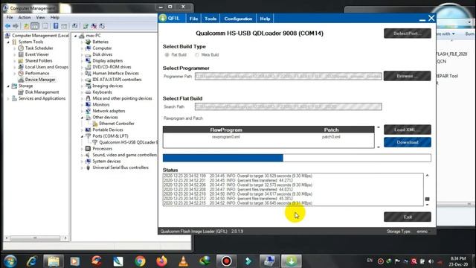Click taskbar clock showing 8:34 PM
The width and height of the screenshot is (476, 268).
pyautogui.click(x=458, y=261)
